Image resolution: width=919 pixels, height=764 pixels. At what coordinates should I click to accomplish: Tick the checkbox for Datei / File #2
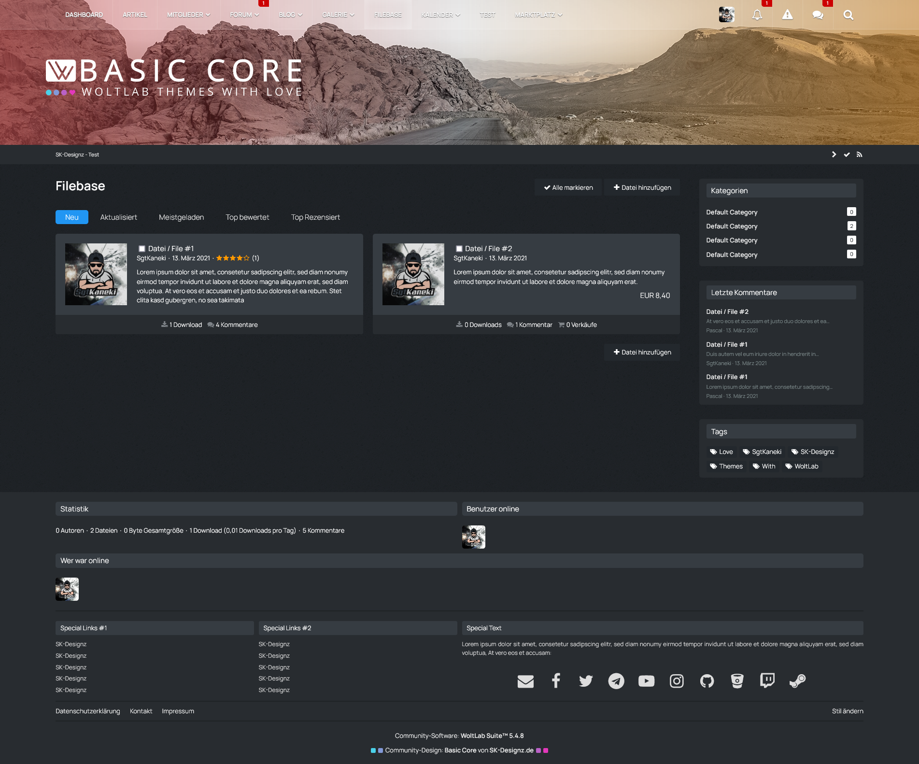[x=459, y=249]
